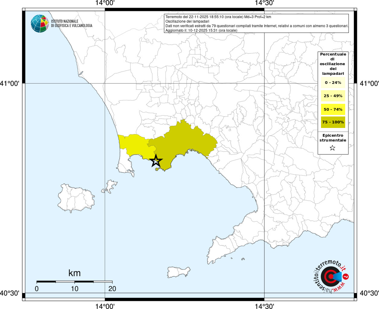Click the '20' mark on the scale bar
The image size is (379, 309).
click(x=112, y=288)
